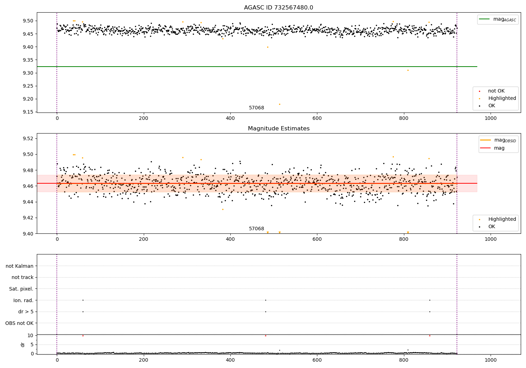Viewport: 526px width, 368px height.
Task: Click the 9.15 y-tick in top plot
Action: tap(28, 112)
